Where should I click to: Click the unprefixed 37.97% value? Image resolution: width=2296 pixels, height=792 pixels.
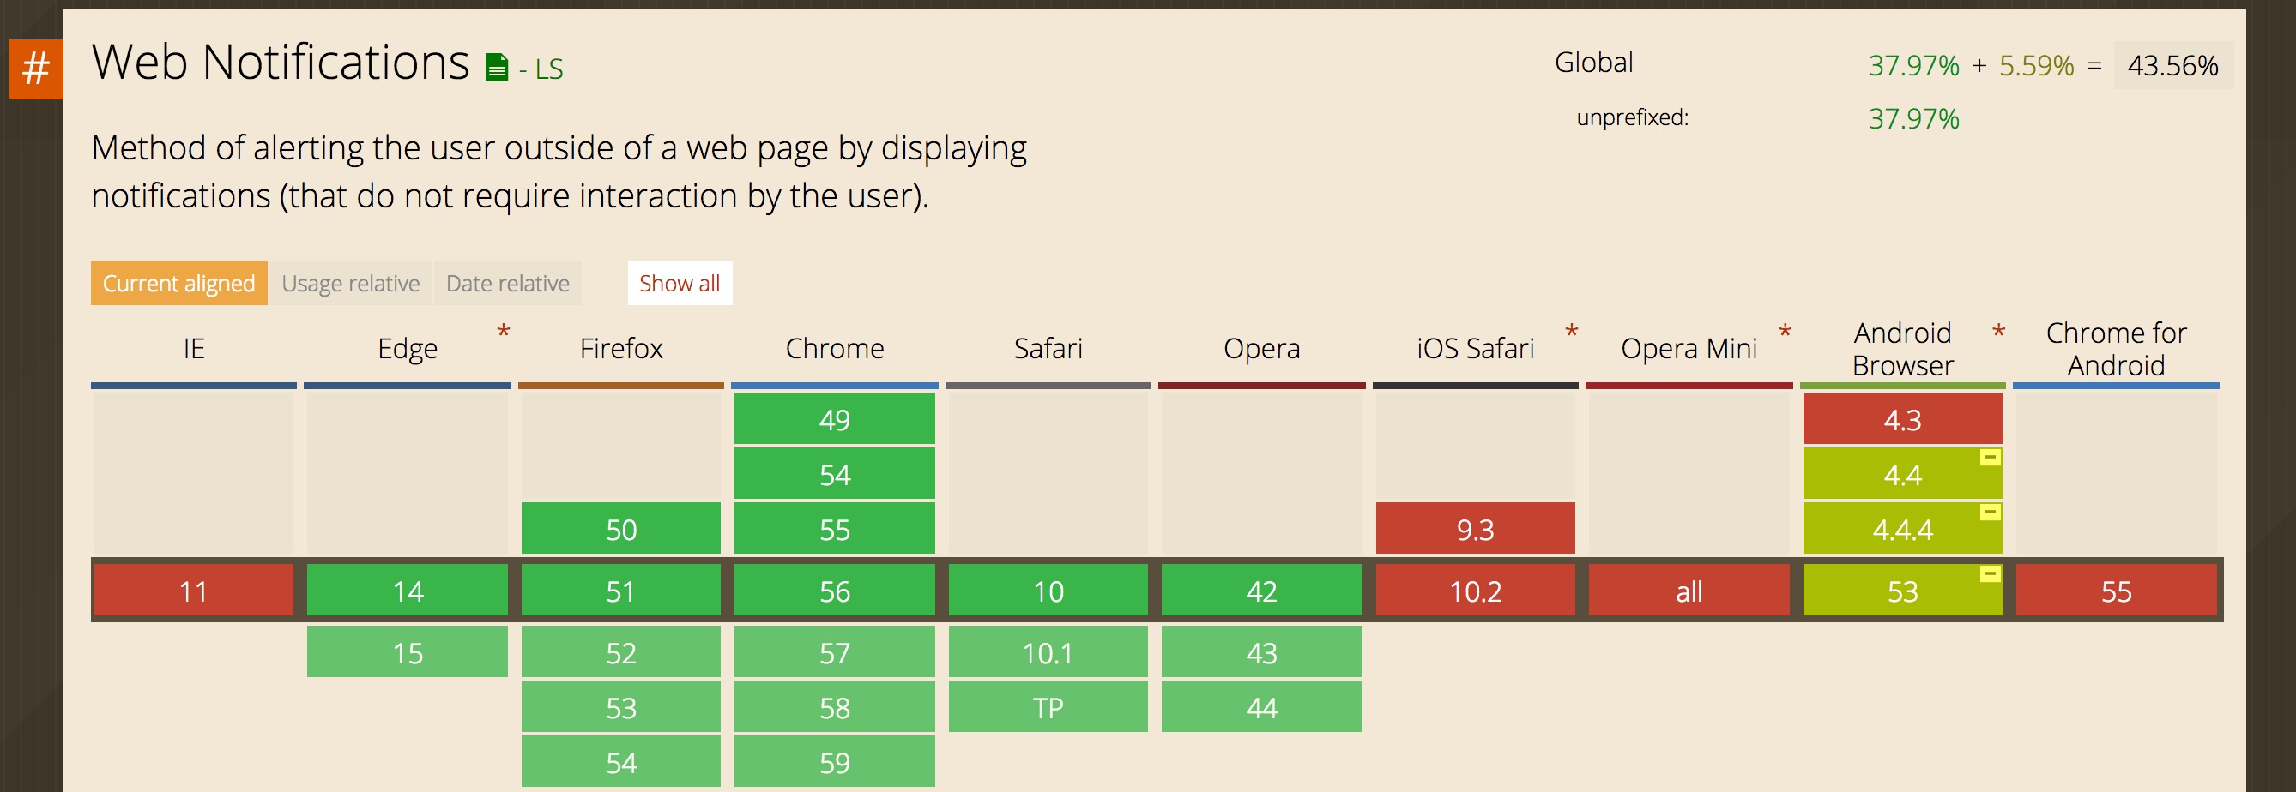click(1913, 118)
